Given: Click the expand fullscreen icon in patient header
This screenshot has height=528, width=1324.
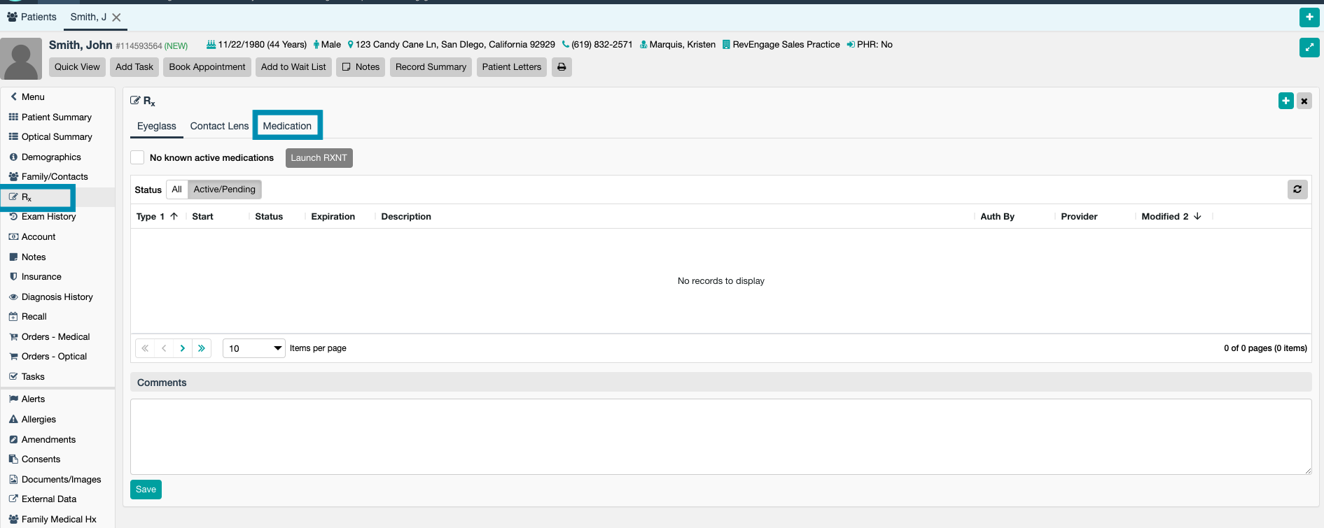Looking at the screenshot, I should [x=1309, y=48].
